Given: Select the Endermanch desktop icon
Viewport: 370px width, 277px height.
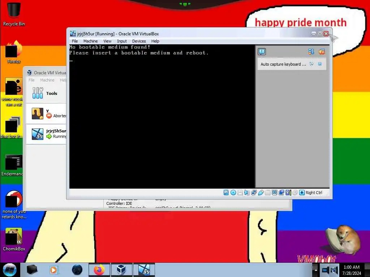Looking at the screenshot, I should [12, 165].
